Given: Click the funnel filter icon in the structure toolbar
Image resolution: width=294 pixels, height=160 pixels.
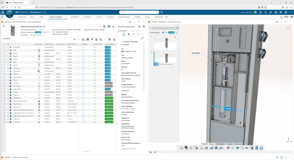Looking at the screenshot, I should pos(92,39).
